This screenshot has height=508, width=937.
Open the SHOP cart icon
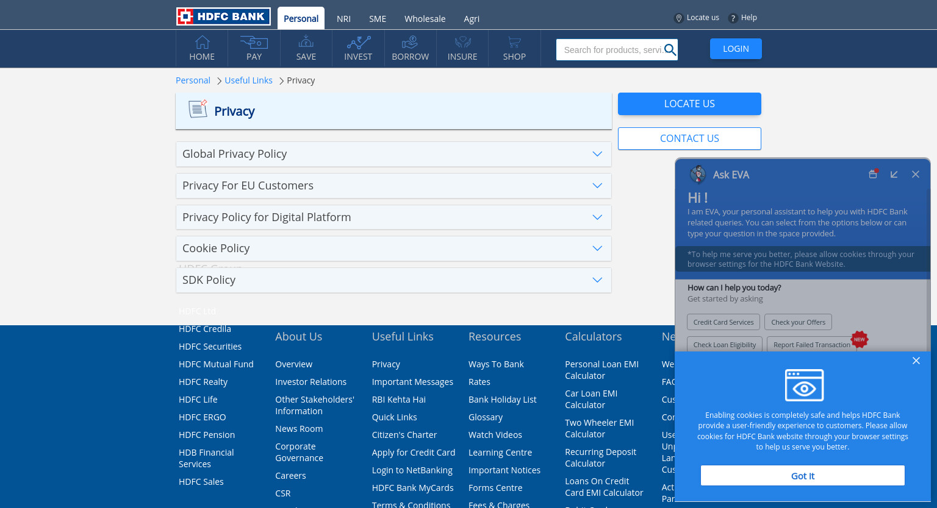tap(514, 42)
